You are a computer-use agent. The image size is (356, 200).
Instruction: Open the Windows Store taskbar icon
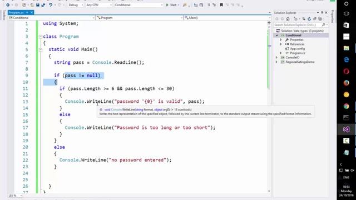(346, 25)
